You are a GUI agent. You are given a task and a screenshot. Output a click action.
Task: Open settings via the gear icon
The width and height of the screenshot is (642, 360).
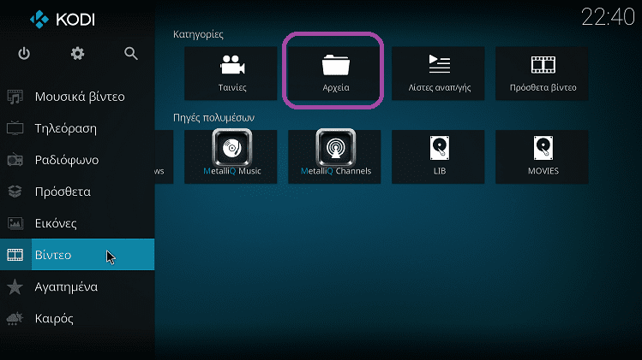click(77, 54)
